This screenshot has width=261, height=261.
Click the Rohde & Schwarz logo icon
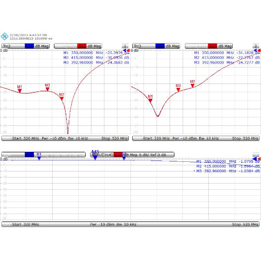click(4, 36)
